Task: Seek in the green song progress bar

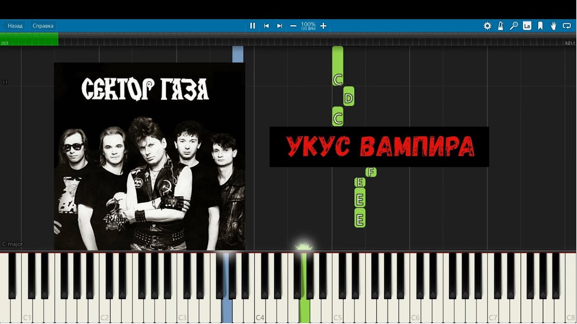Action: click(29, 39)
